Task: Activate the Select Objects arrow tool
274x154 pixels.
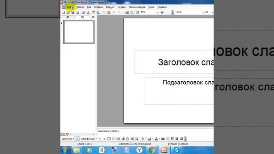Action: [x=77, y=139]
